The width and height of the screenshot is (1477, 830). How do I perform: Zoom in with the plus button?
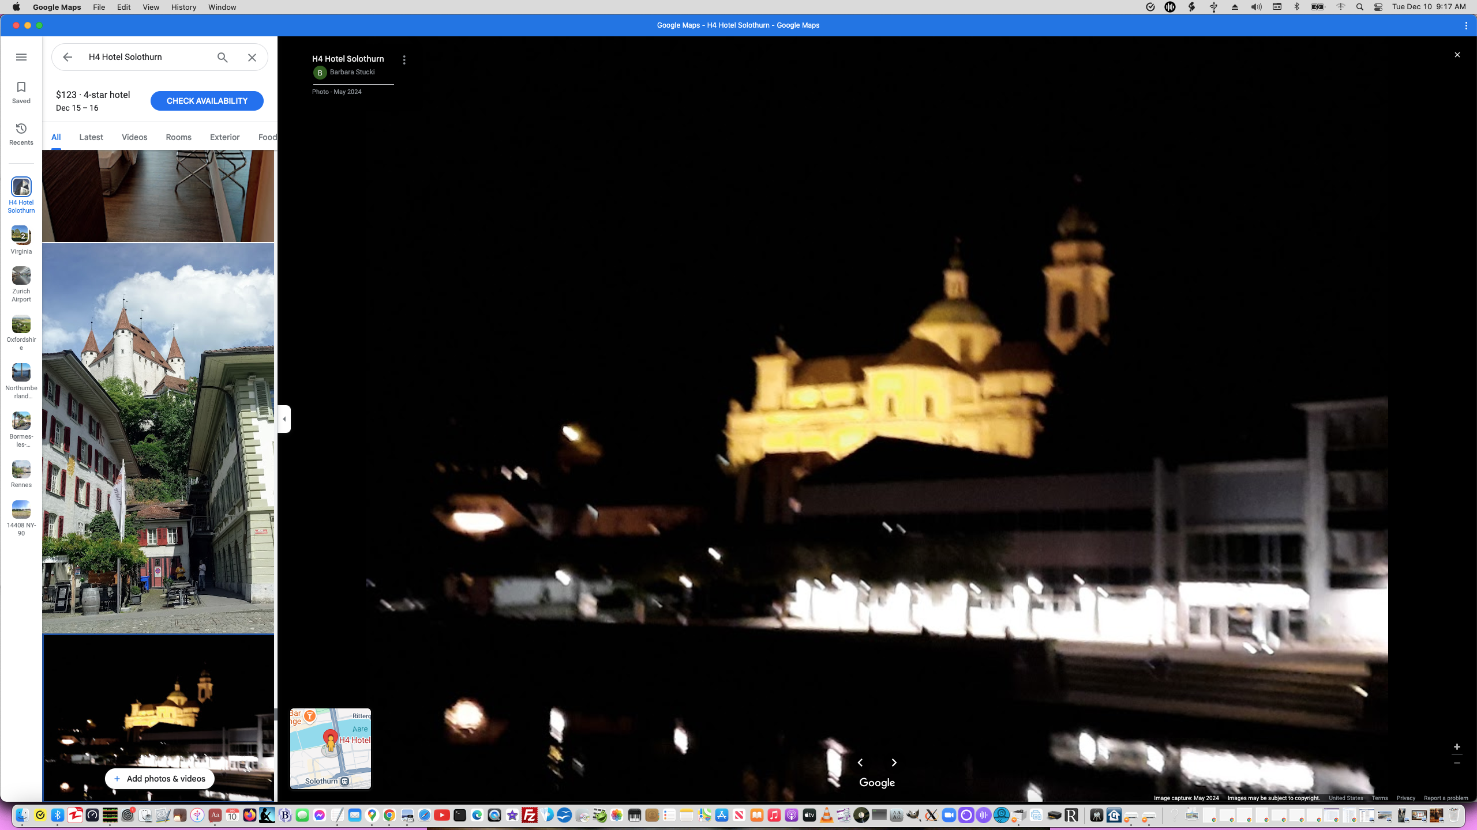1457,747
